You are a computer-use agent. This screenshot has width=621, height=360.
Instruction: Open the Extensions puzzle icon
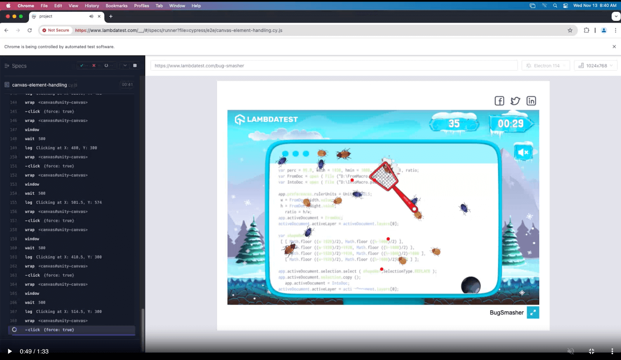tap(586, 30)
